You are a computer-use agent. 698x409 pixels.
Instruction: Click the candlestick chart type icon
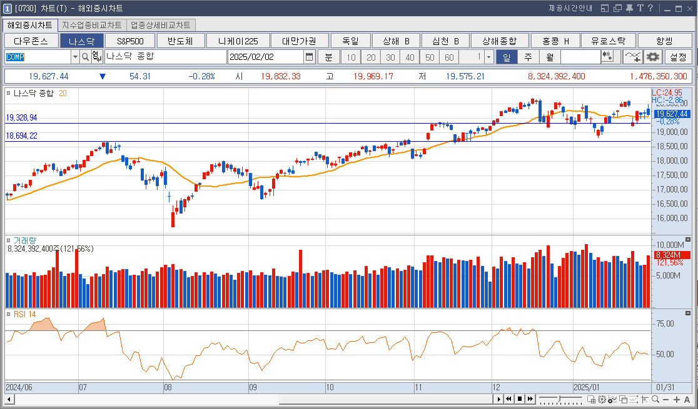point(608,57)
